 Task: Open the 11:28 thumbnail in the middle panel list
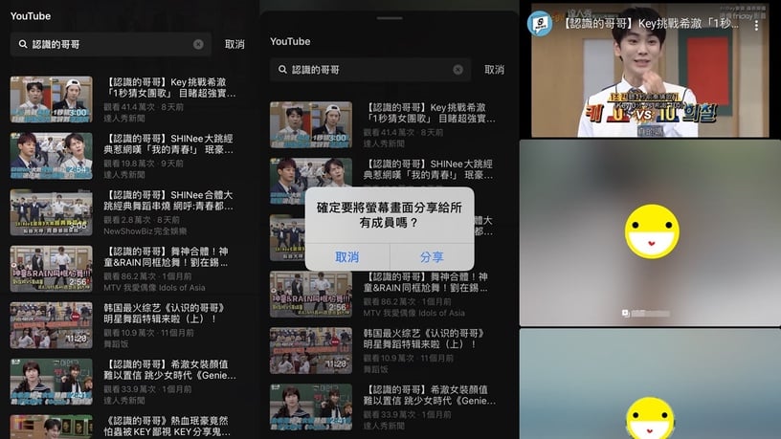311,350
